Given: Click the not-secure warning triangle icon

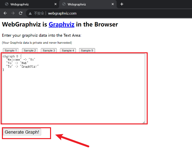Looking at the screenshot, I should click(x=30, y=13).
